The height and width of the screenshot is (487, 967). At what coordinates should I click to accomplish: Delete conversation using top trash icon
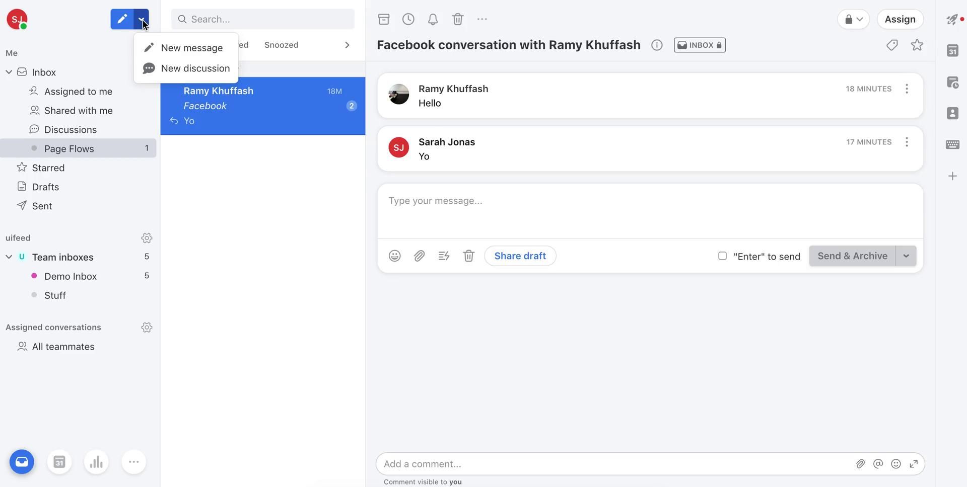pyautogui.click(x=457, y=19)
